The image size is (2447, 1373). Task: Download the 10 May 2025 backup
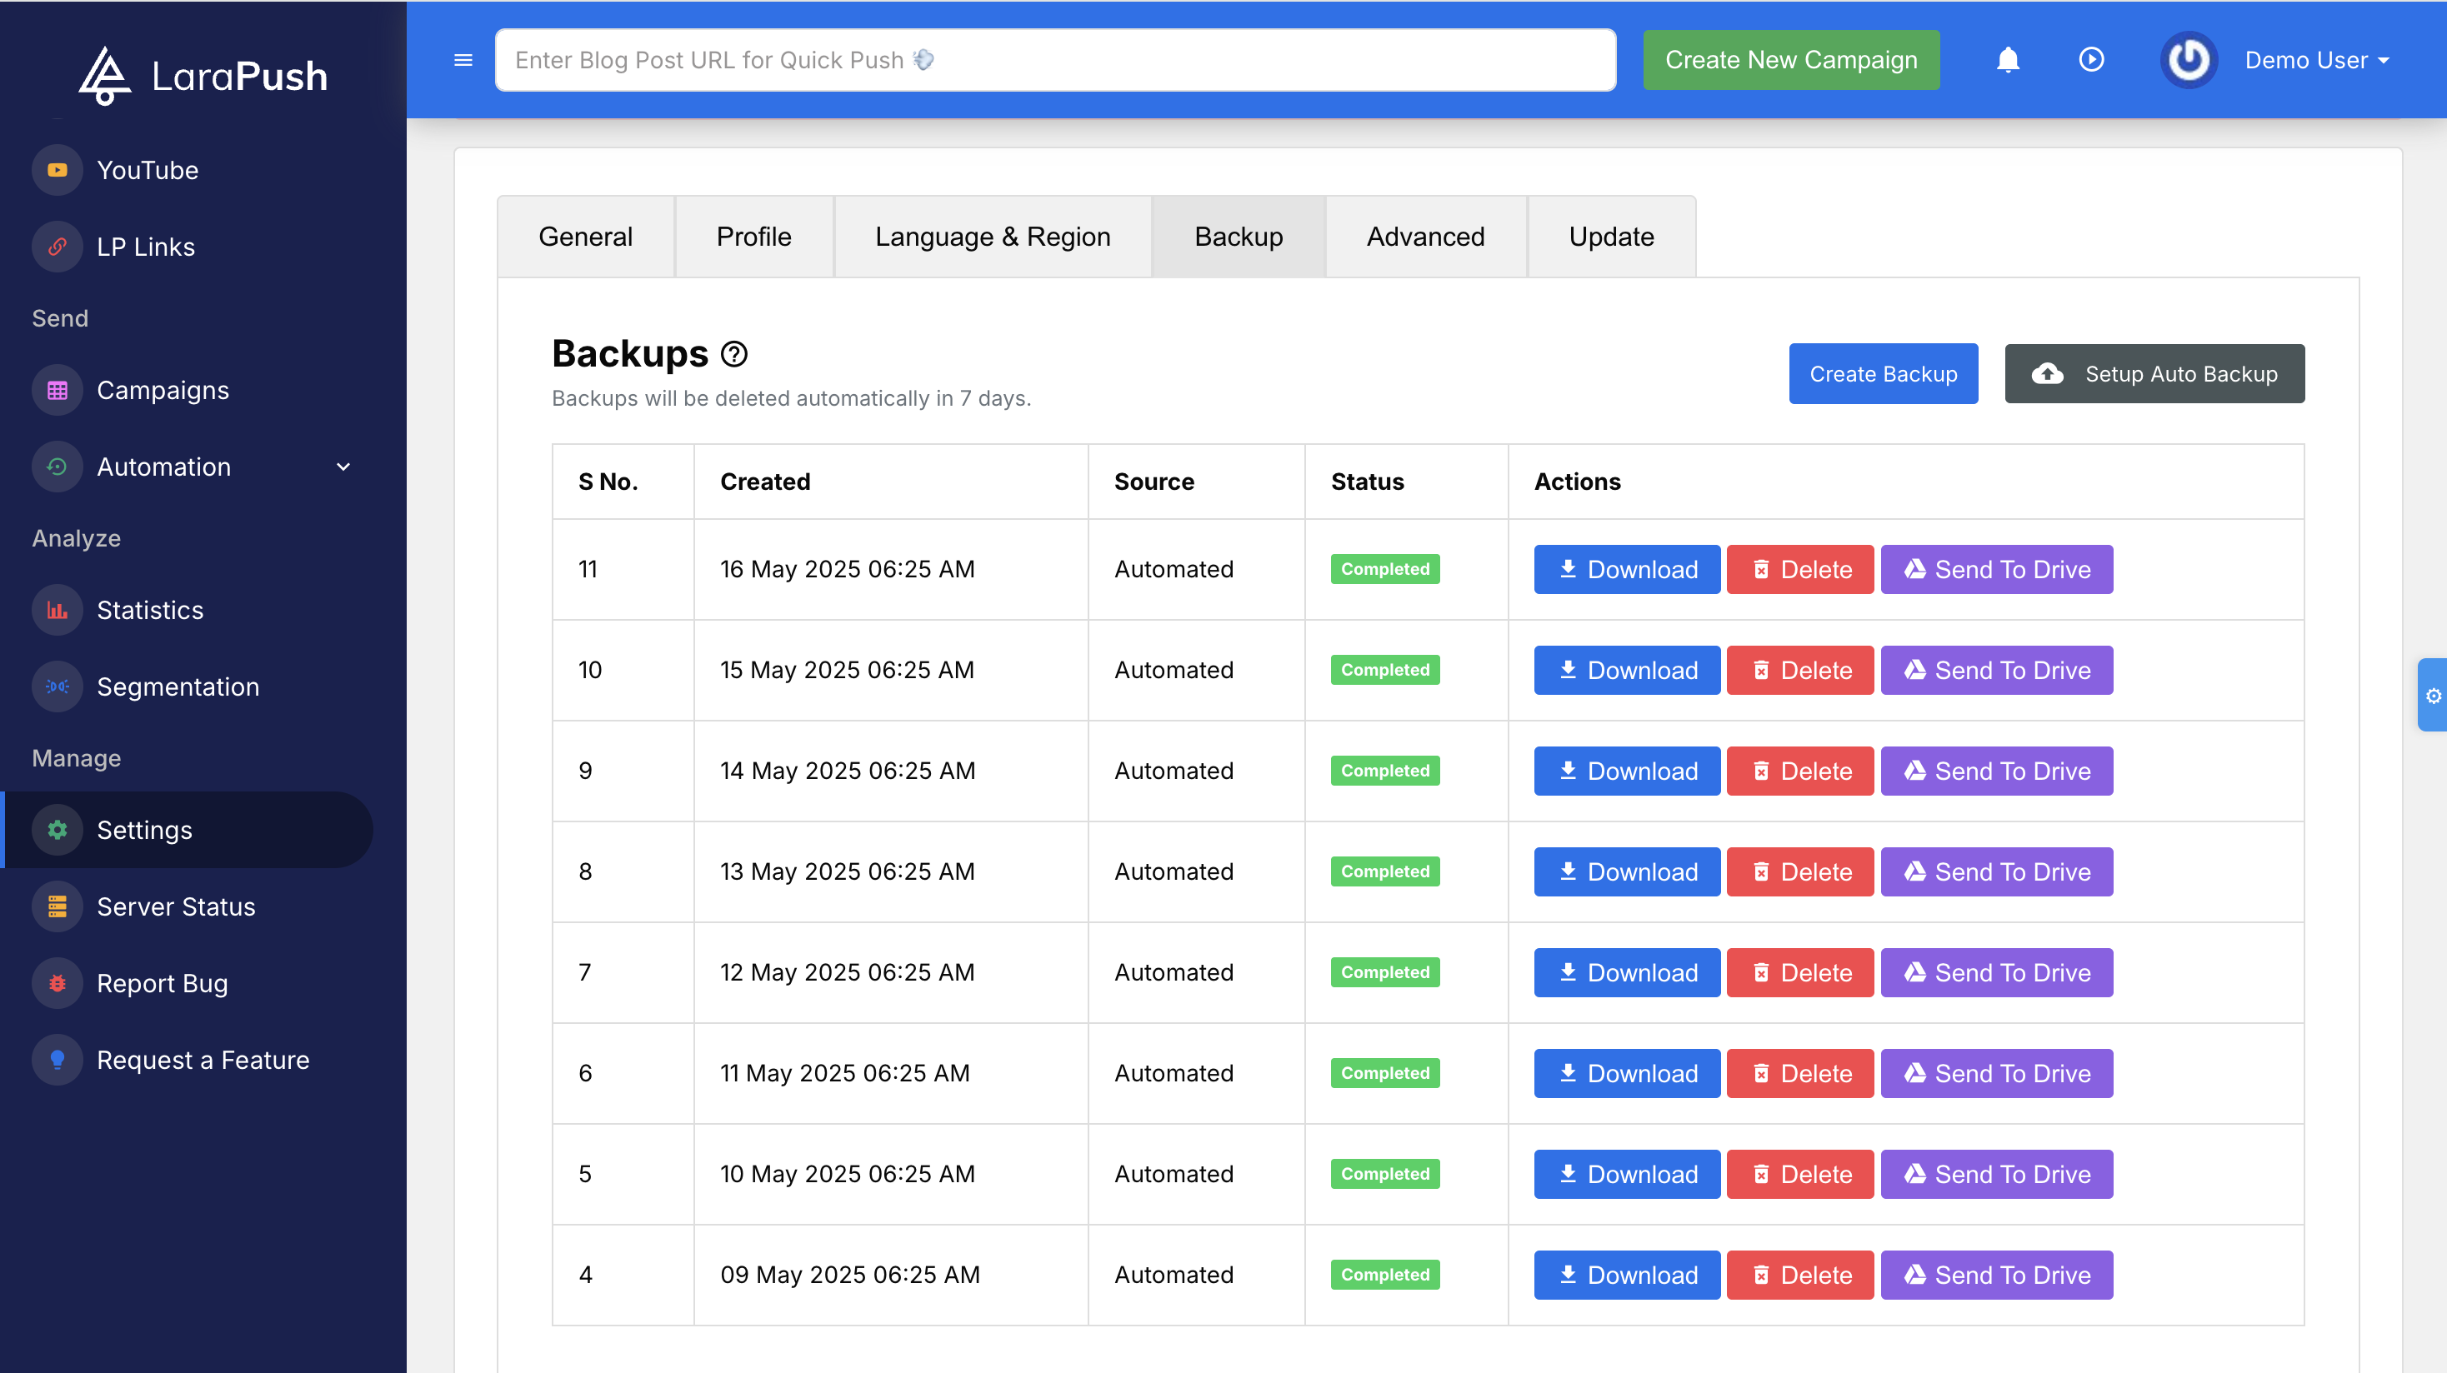click(x=1626, y=1174)
